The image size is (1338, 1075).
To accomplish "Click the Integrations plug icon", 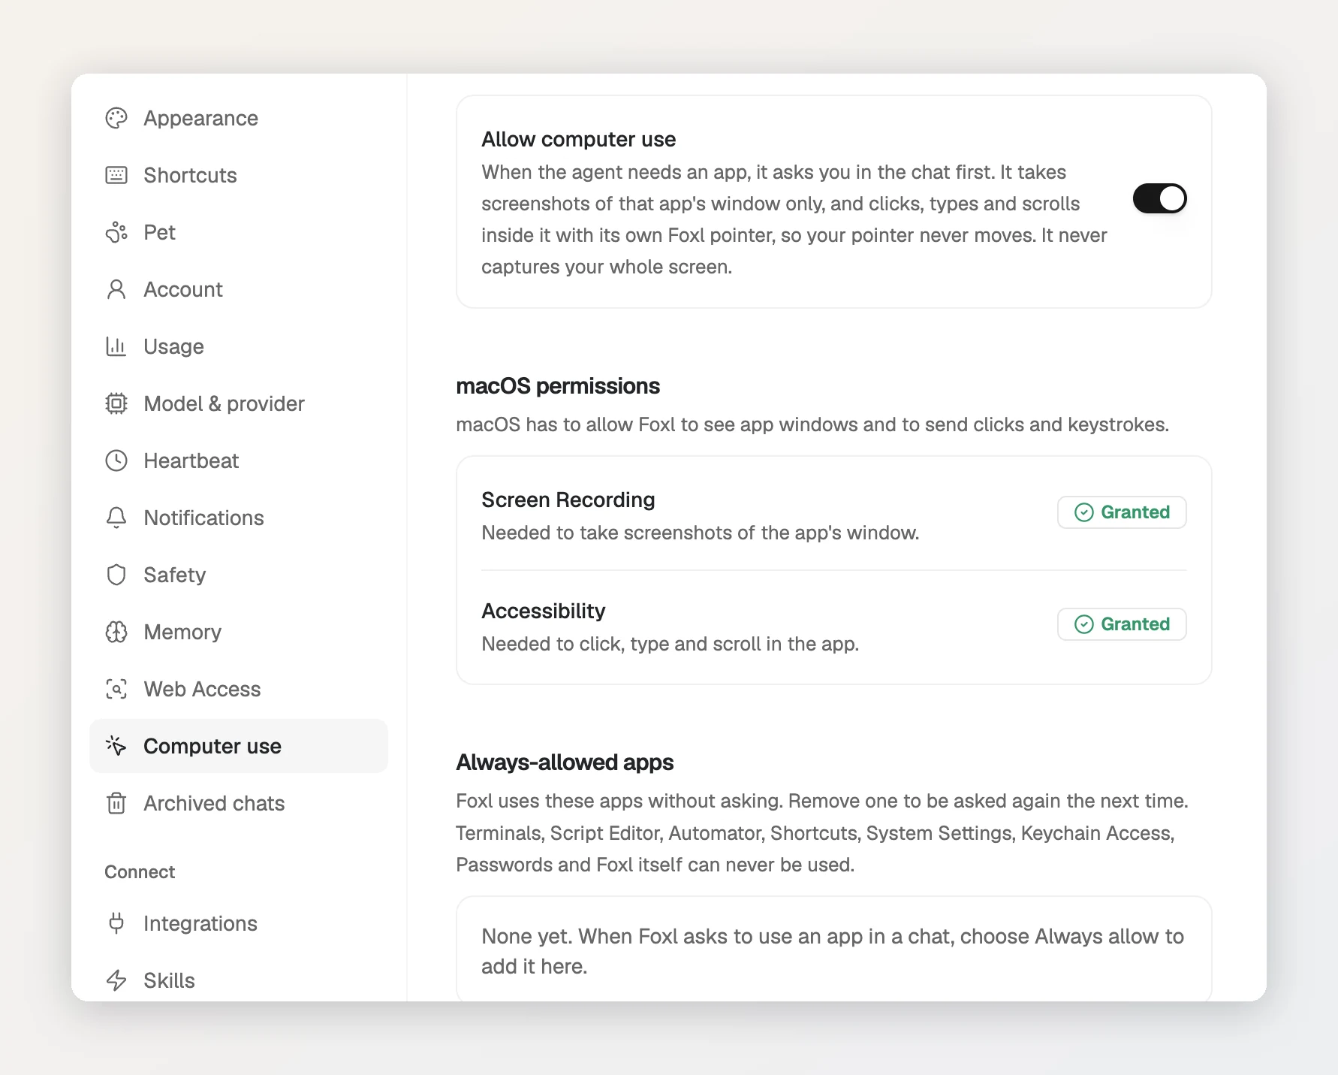I will tap(116, 923).
